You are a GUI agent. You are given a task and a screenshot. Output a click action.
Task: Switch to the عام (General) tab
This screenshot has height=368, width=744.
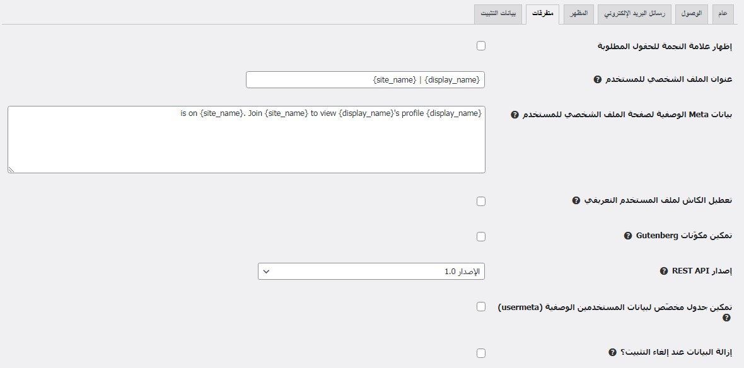pyautogui.click(x=723, y=14)
